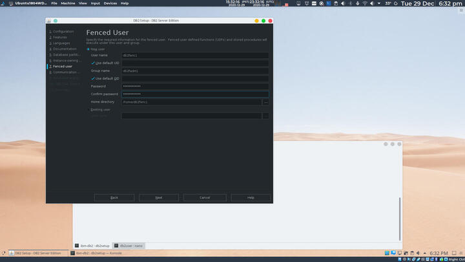Click the teal pin button in DB2 Setup title bar
This screenshot has height=262, width=465.
(x=56, y=21)
